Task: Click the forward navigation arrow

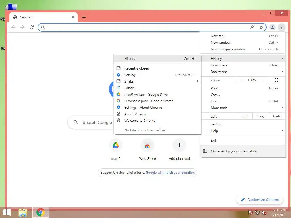Action: point(22,27)
